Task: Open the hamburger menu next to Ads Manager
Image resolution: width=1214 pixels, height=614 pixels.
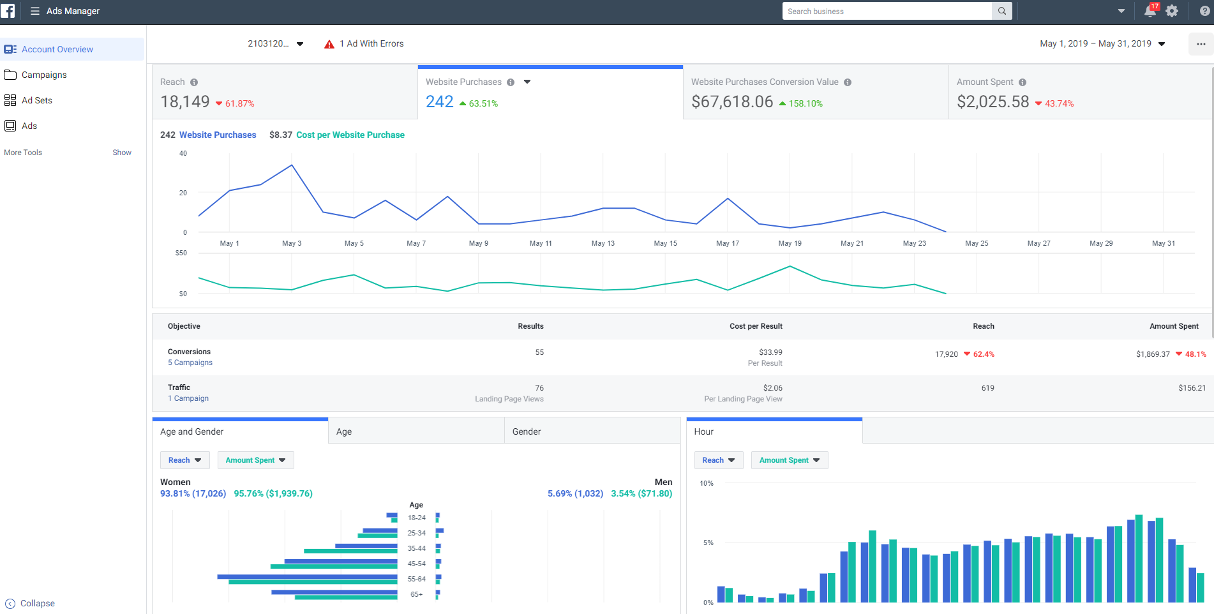Action: point(35,11)
